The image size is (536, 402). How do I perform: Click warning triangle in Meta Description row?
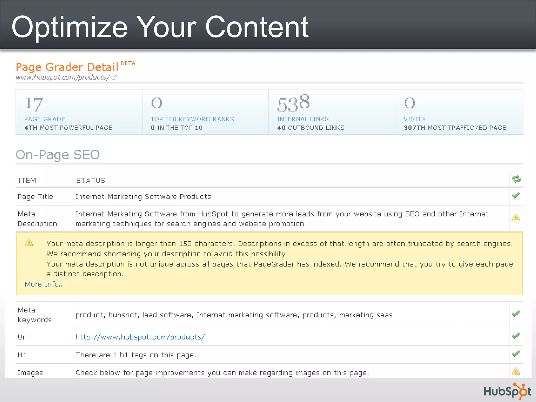[516, 217]
